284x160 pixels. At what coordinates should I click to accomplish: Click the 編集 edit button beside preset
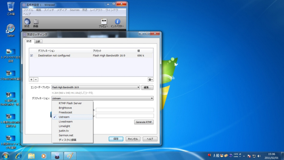(x=147, y=87)
